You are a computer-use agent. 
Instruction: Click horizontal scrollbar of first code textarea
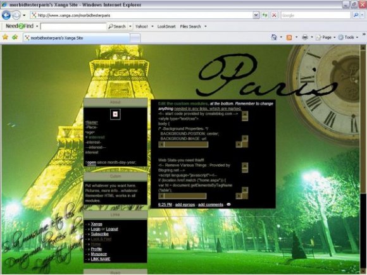tap(183, 145)
